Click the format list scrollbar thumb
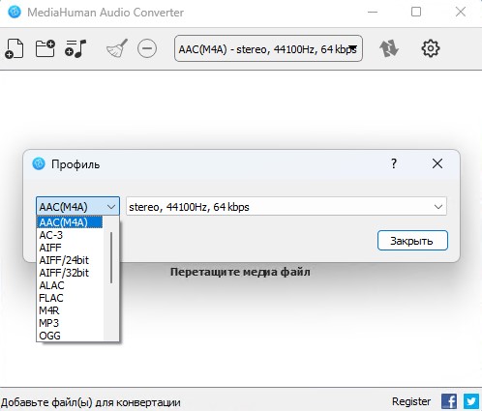 coord(111,257)
